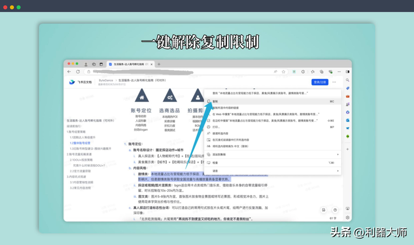Click the green extension icon in toolbar
This screenshot has width=414, height=245.
294,71
